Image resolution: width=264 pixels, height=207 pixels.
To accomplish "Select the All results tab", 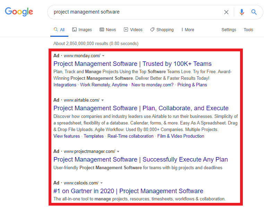I will coord(59,30).
